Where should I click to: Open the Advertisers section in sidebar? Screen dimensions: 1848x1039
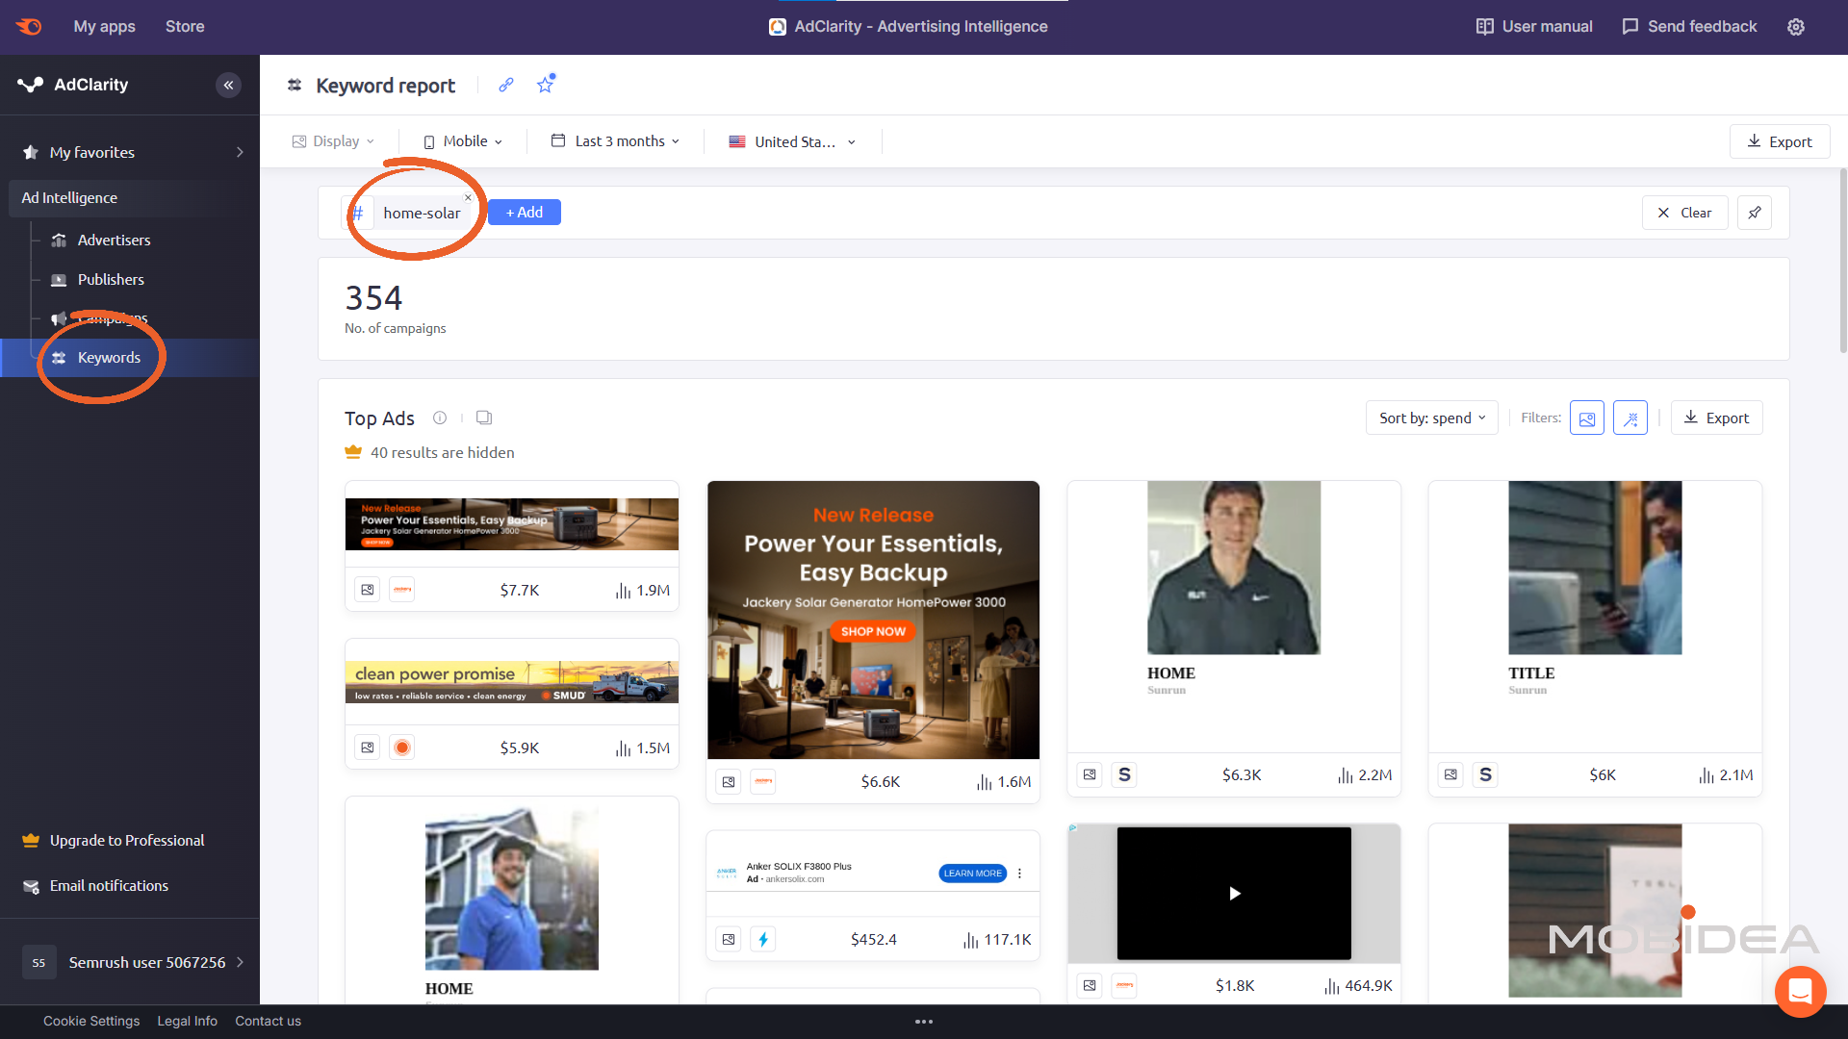click(114, 240)
